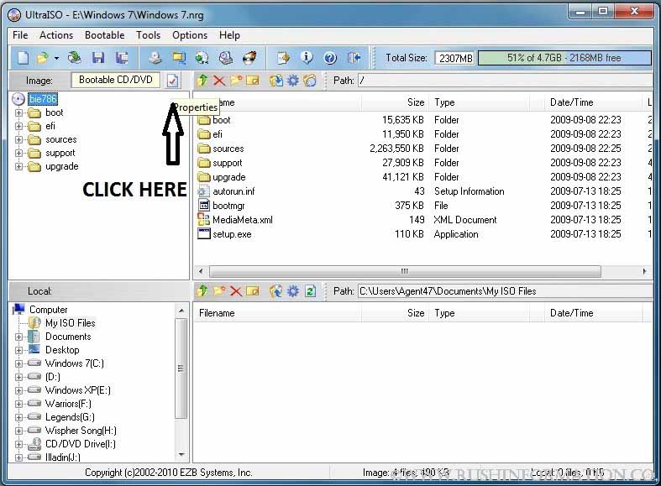This screenshot has width=661, height=486.
Task: Click folder-globe icon in image pane toolbar
Action: point(310,80)
